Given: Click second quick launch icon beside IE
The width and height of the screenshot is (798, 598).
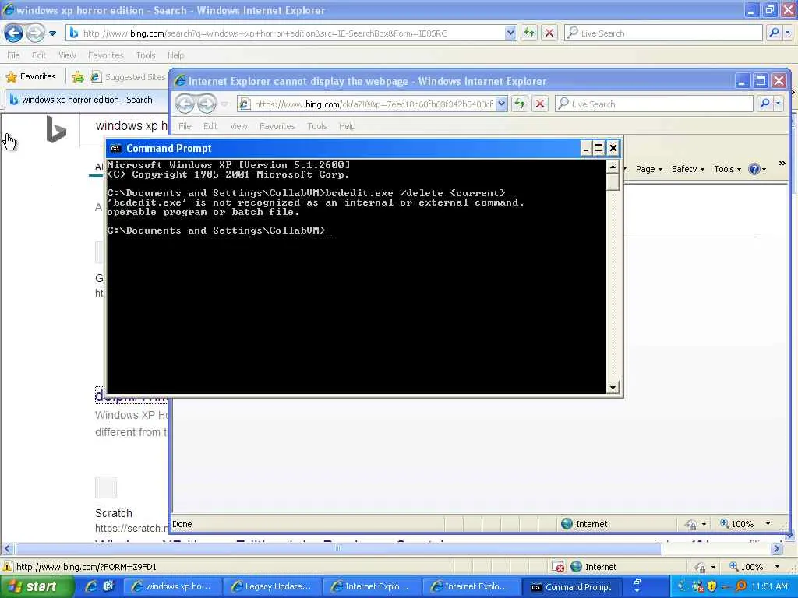Looking at the screenshot, I should point(108,586).
